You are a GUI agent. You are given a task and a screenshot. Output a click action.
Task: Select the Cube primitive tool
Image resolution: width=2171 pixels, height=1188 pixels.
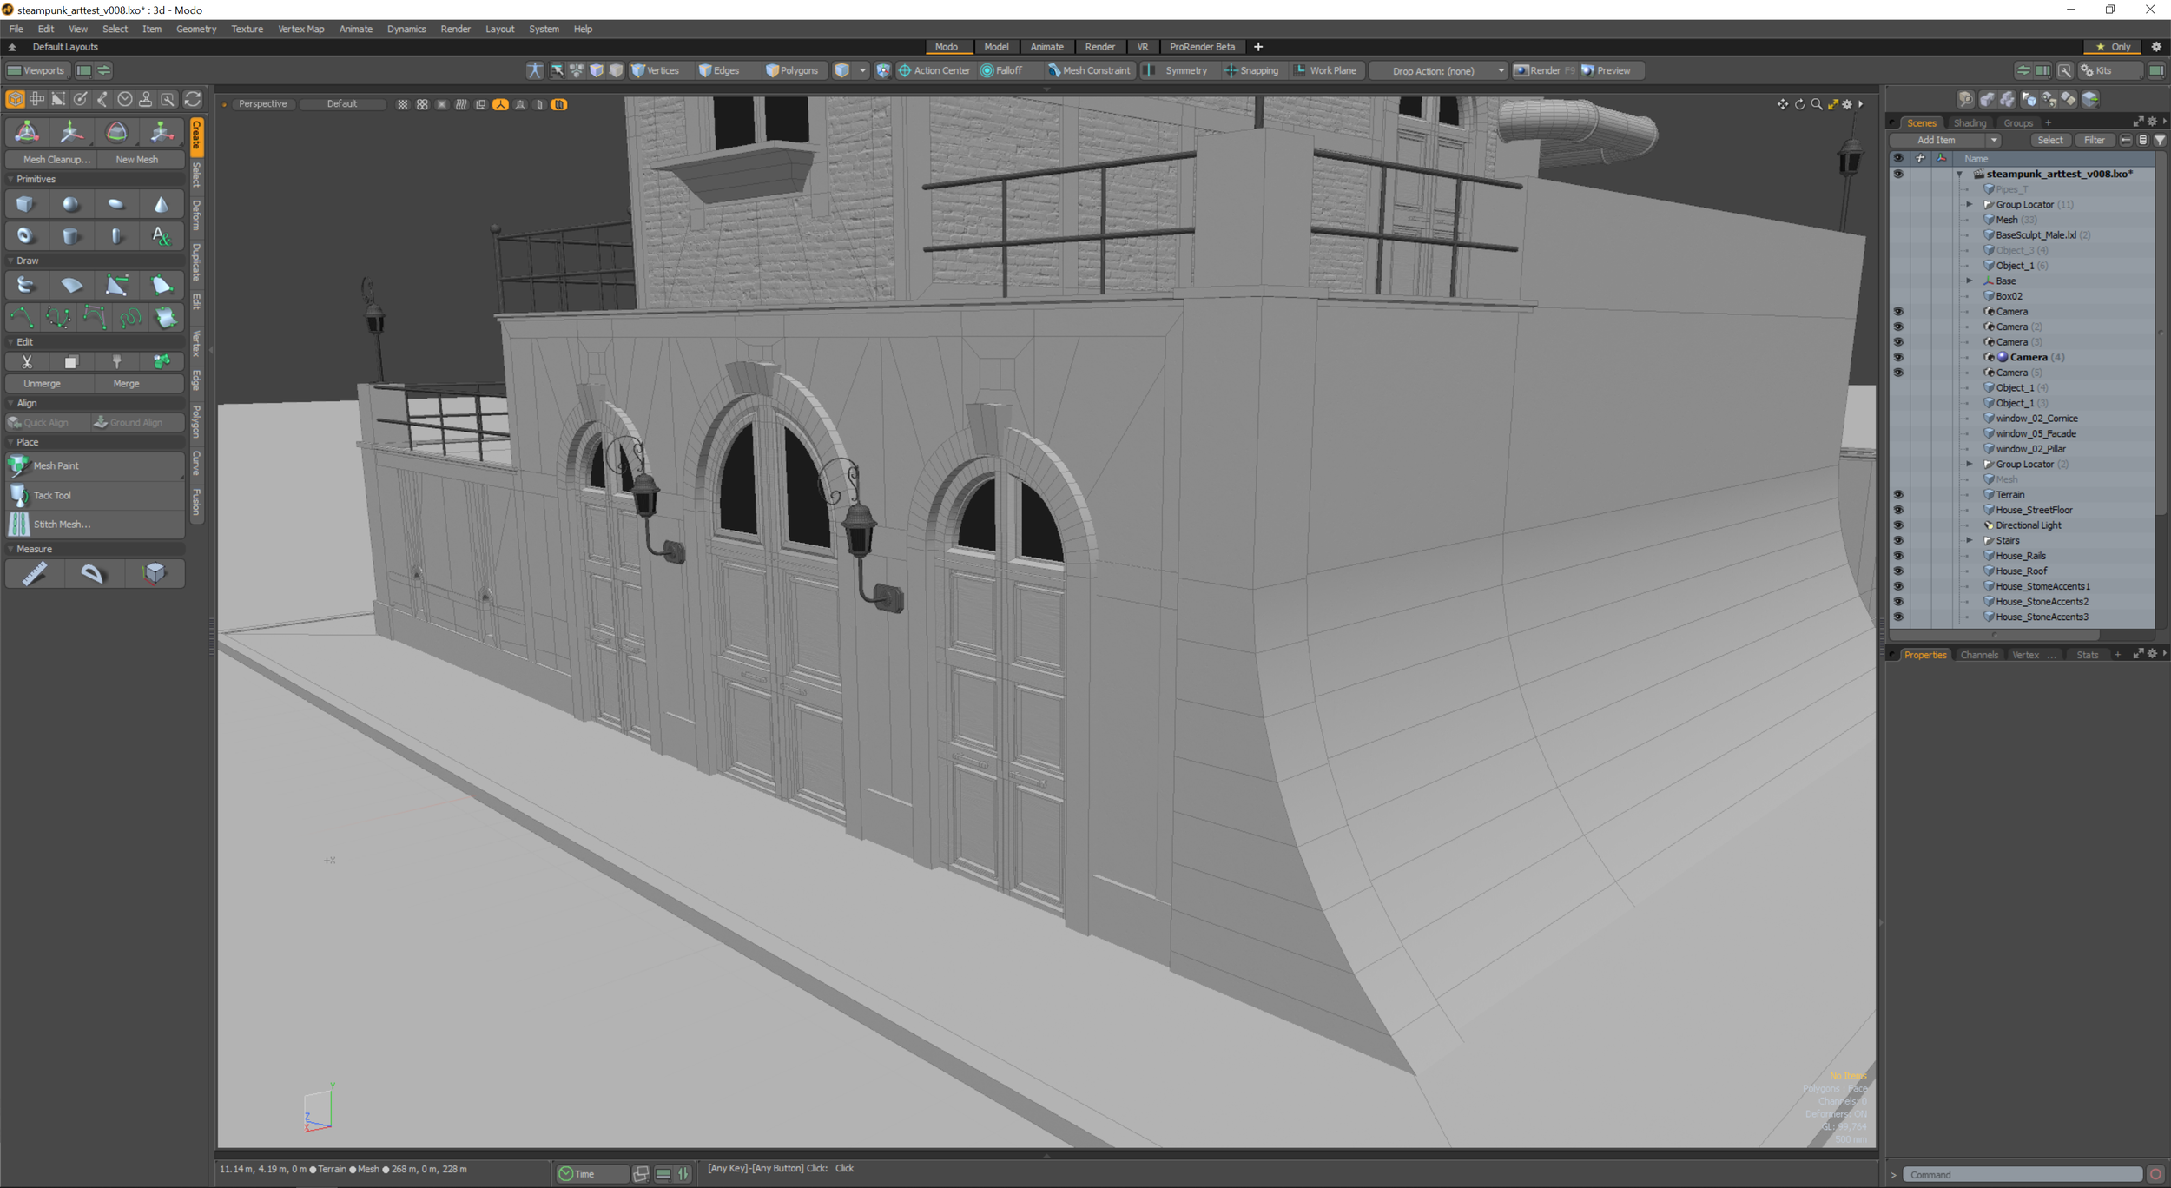[x=25, y=203]
